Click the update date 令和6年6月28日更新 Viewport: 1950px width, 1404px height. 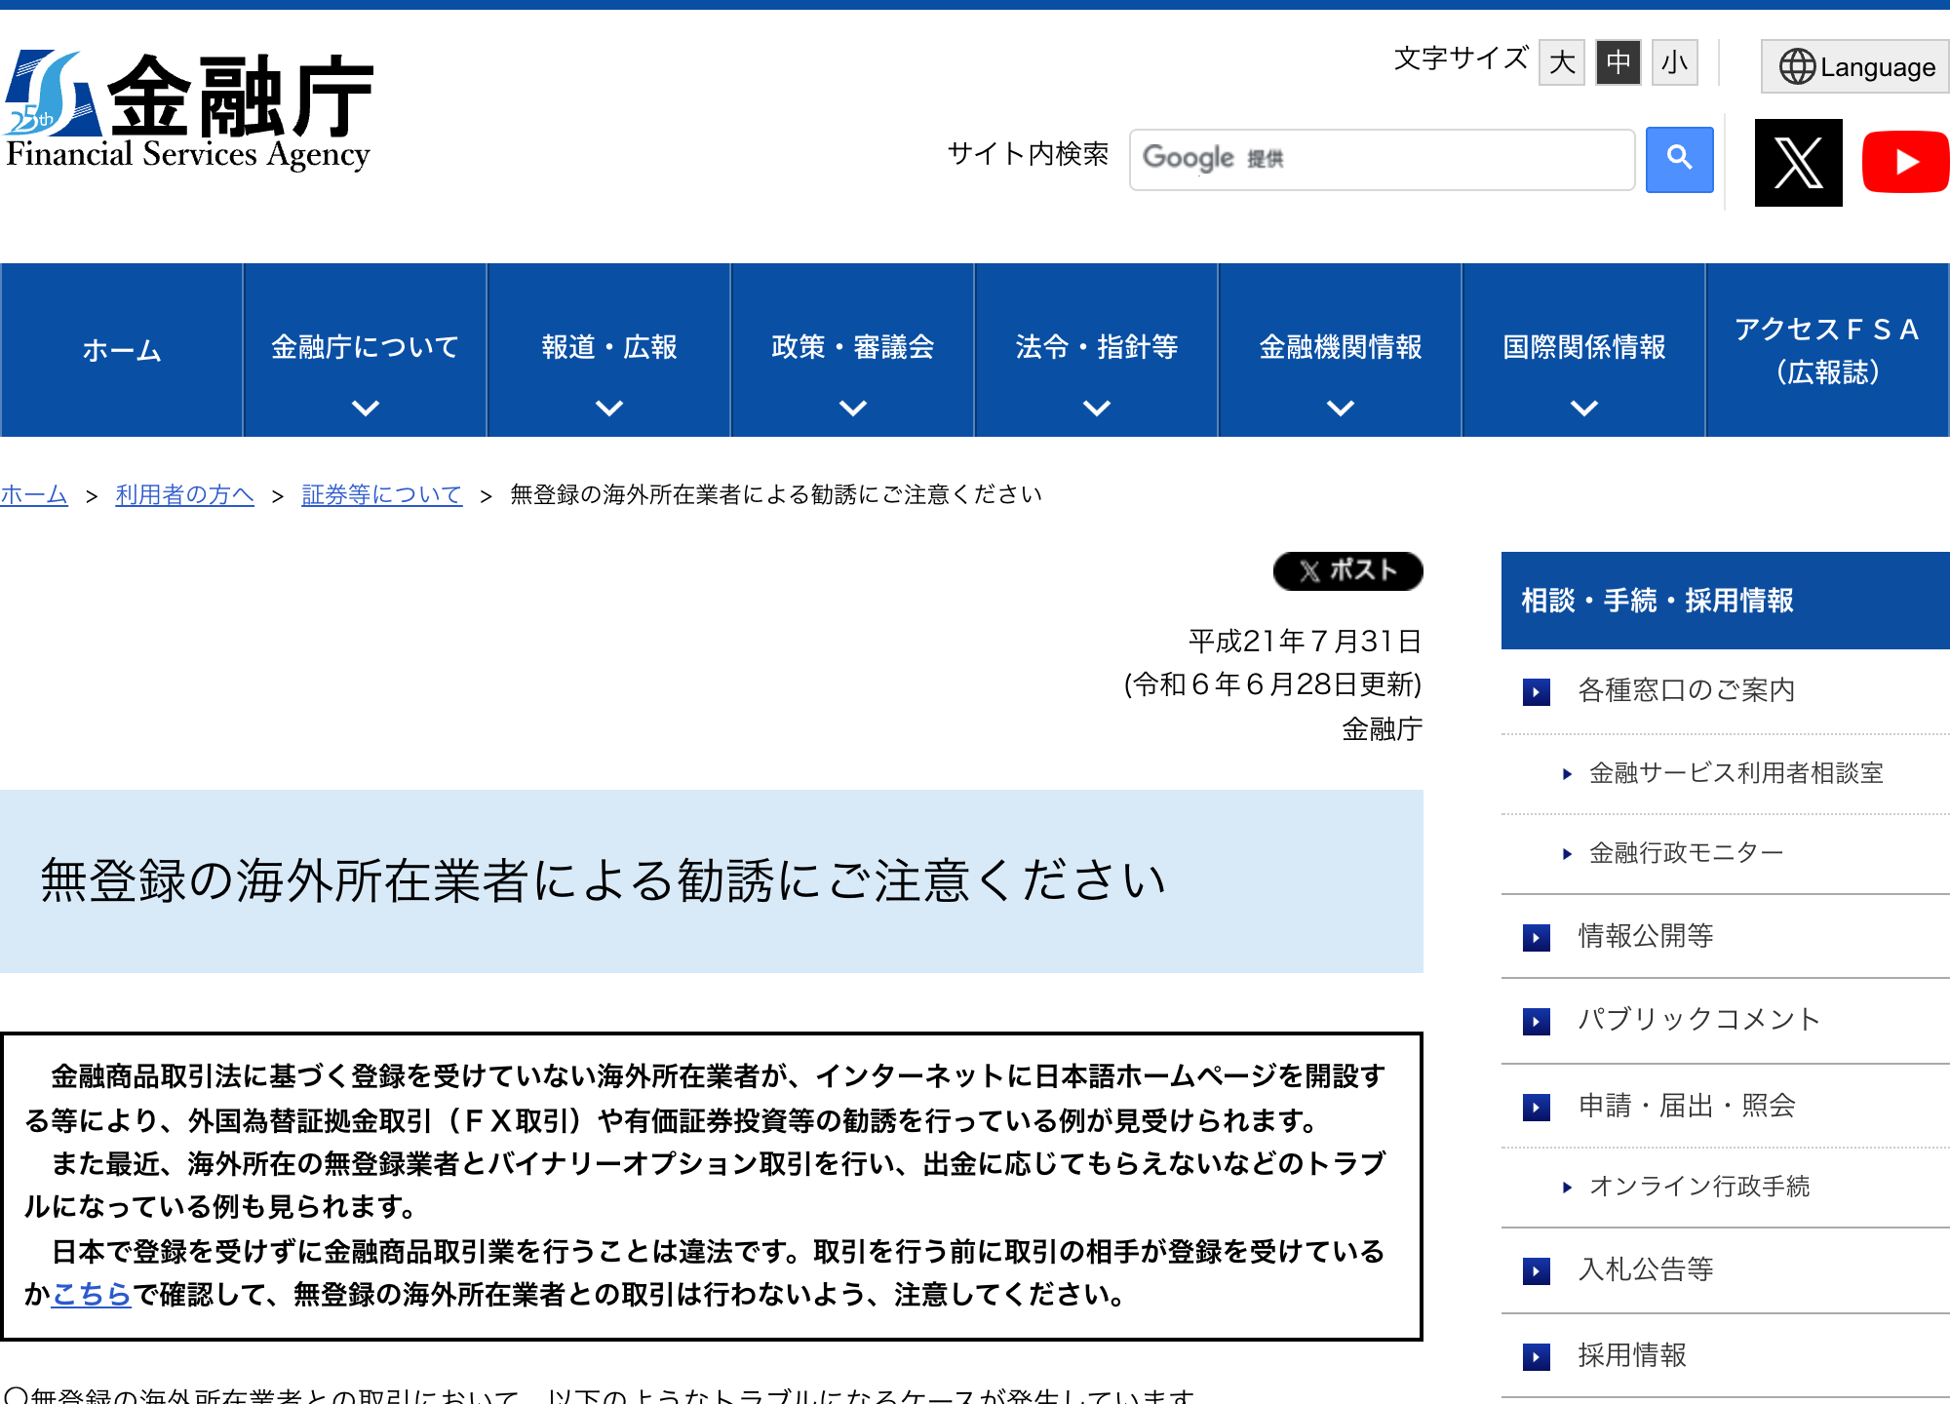point(1272,684)
